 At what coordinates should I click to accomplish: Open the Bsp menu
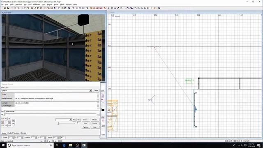pos(25,5)
